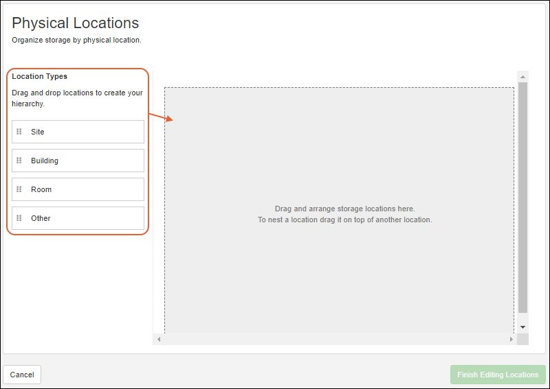
Task: Click the Finish Editing Locations button
Action: click(x=498, y=375)
